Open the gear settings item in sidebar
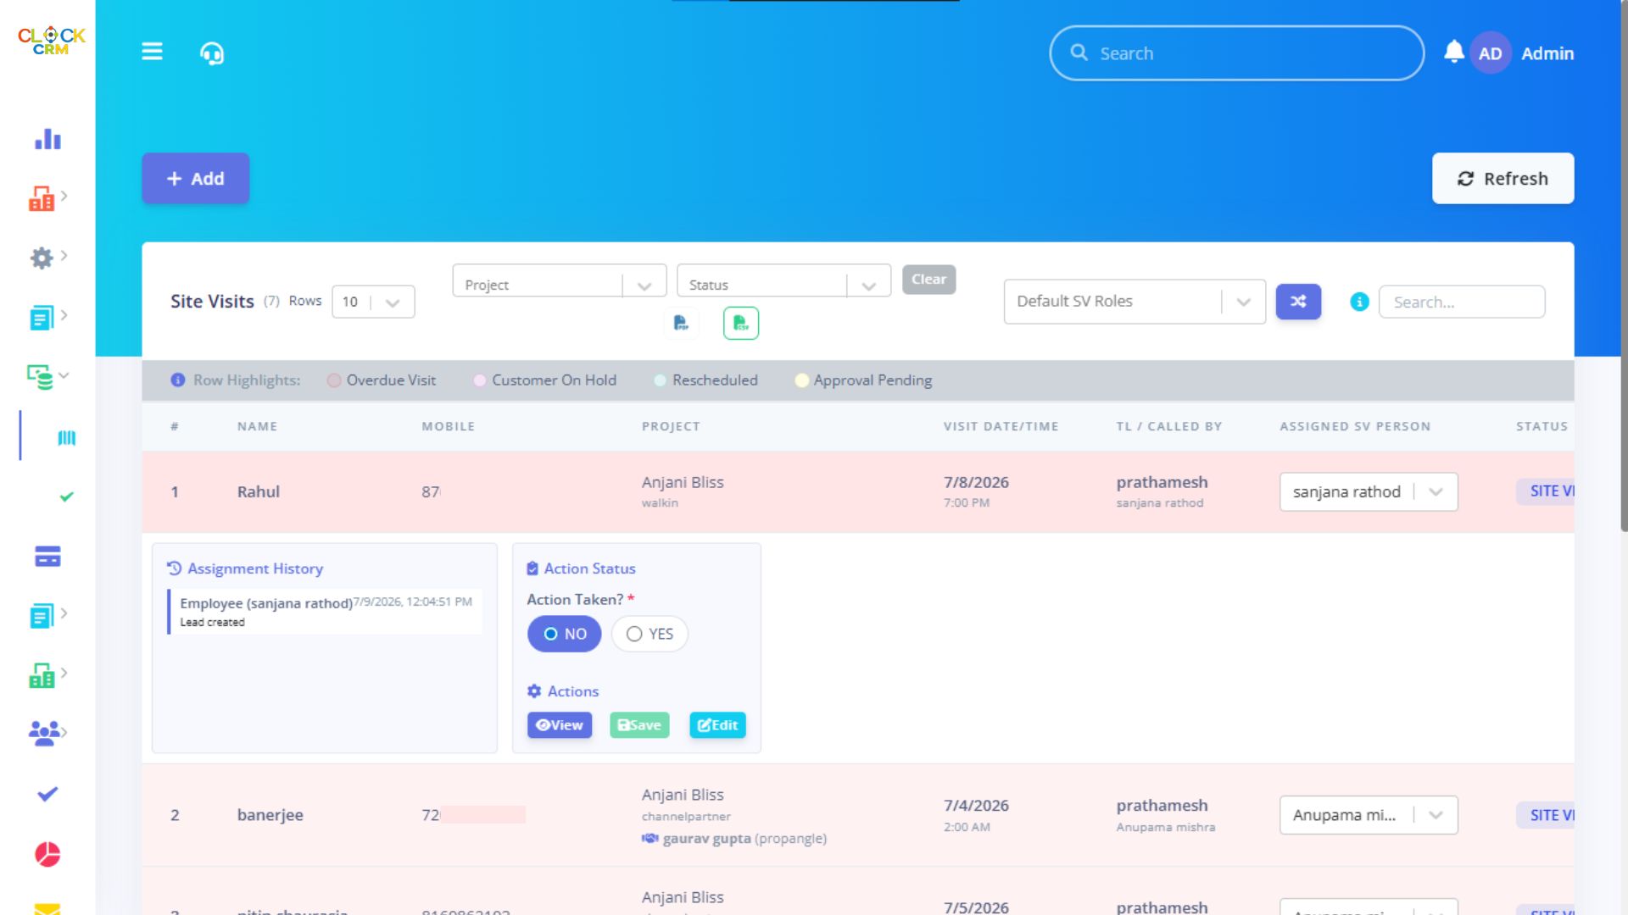The image size is (1628, 915). coord(42,258)
